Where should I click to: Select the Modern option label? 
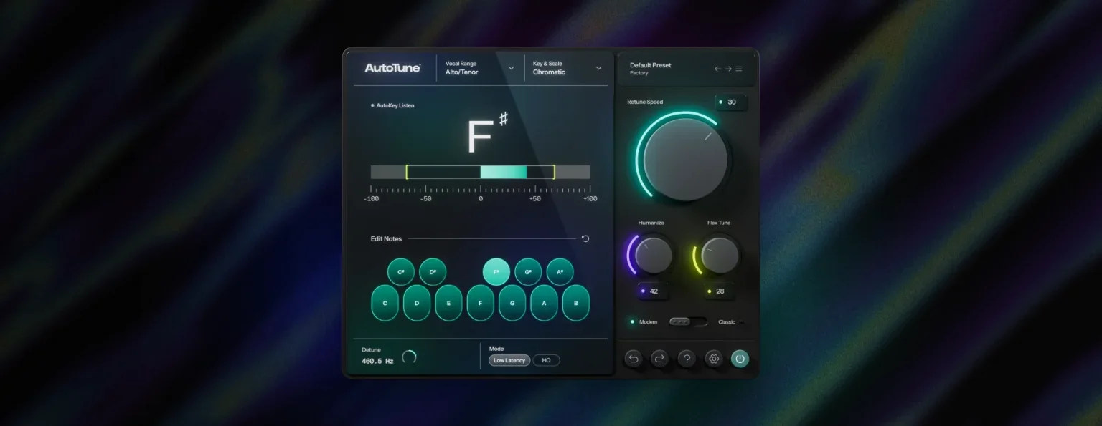click(x=648, y=322)
